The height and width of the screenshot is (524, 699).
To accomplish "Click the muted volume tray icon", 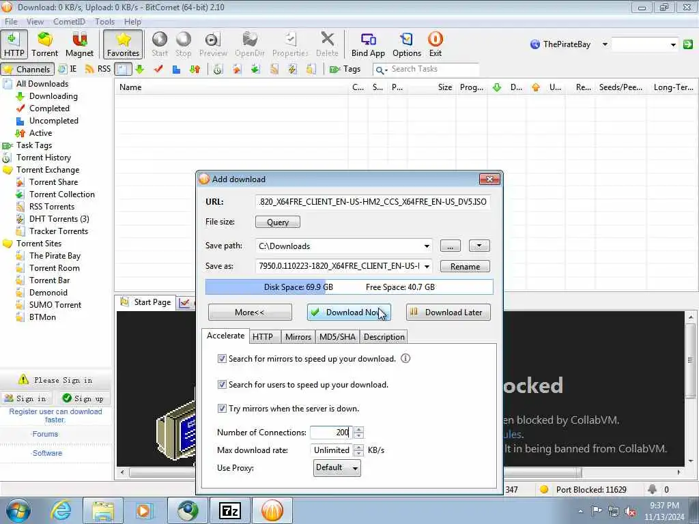I will (630, 511).
